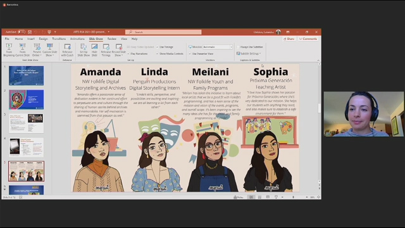Open the Monitor Automatic dropdown

point(218,47)
